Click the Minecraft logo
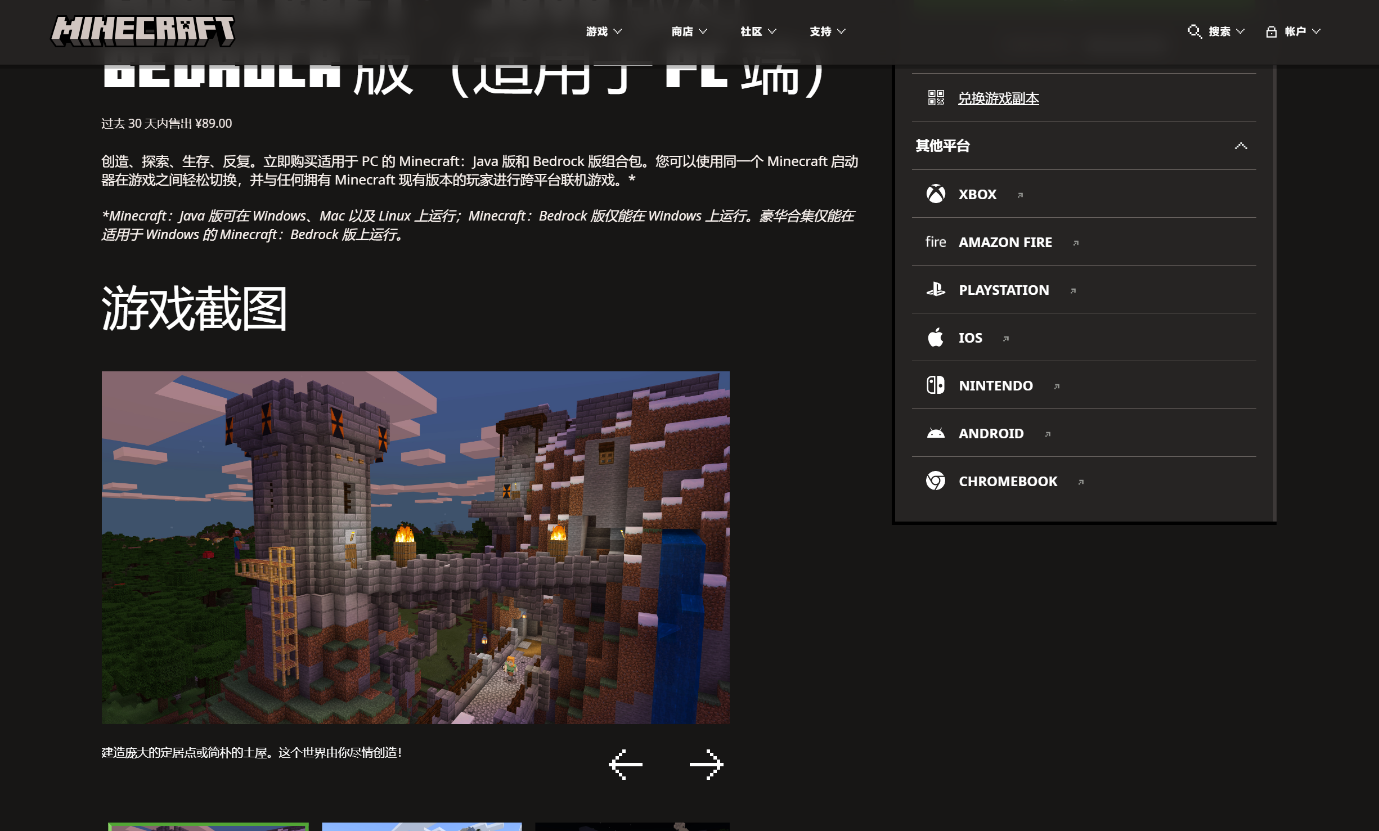This screenshot has height=831, width=1379. pyautogui.click(x=142, y=31)
